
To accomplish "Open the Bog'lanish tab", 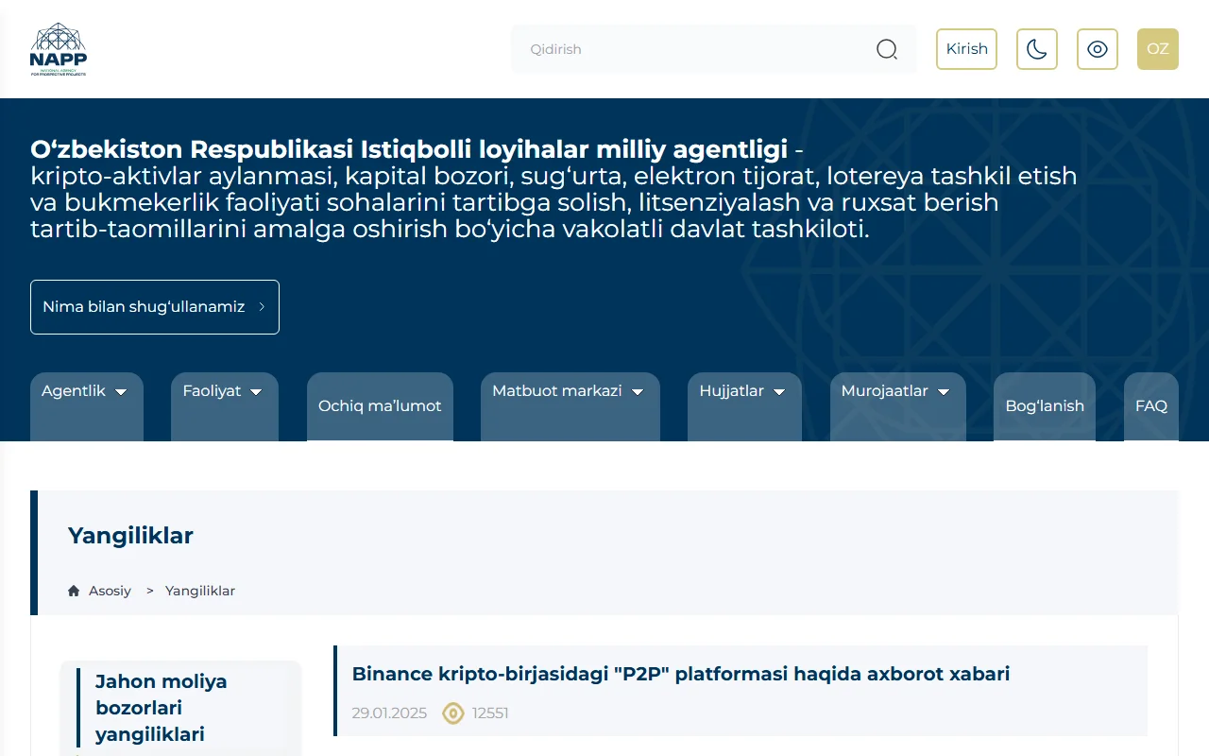I will 1045,406.
